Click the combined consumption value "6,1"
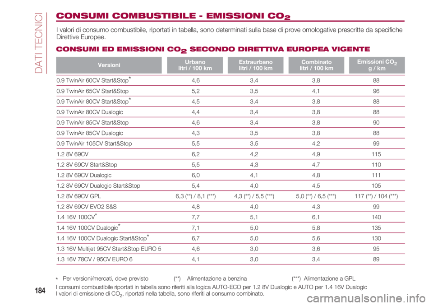This screenshot has height=306, width=433. (x=316, y=217)
